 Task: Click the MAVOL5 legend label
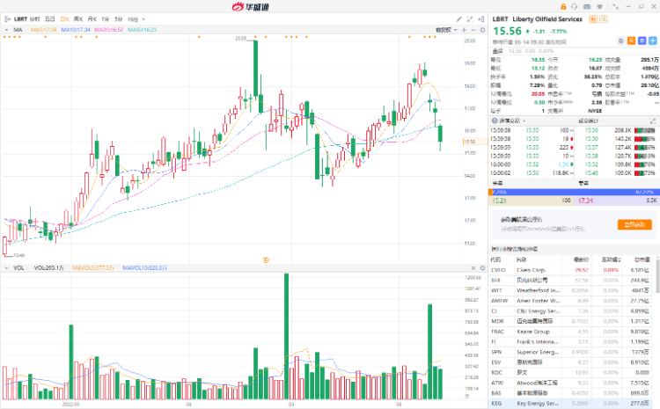click(93, 268)
